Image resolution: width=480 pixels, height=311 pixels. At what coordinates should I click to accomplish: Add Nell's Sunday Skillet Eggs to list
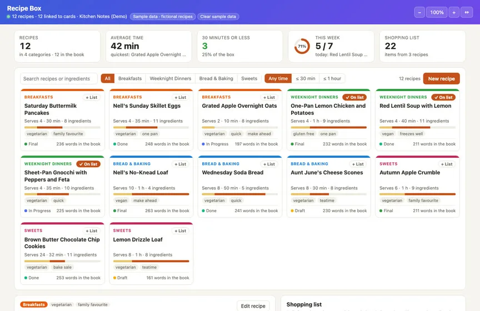coord(181,97)
